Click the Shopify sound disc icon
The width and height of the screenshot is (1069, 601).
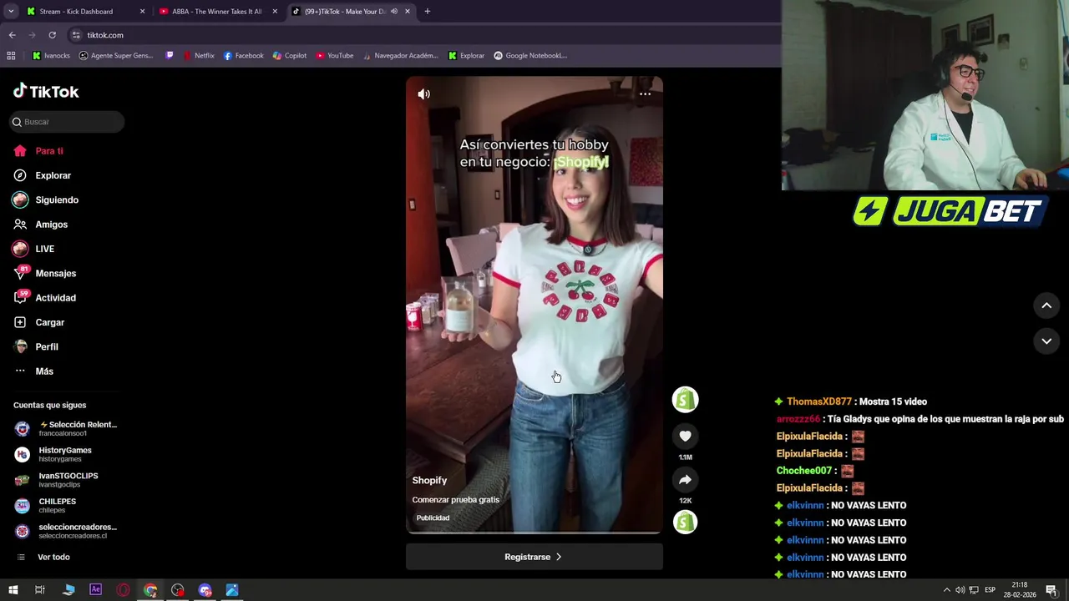[685, 523]
